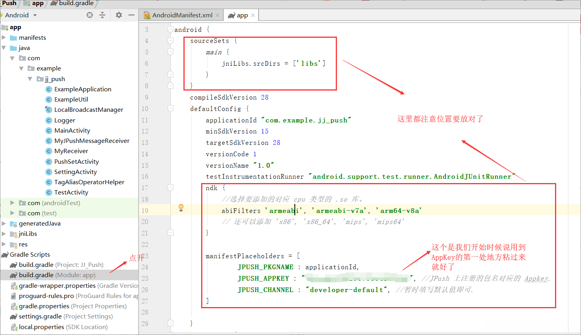Fold the ndk block at line 17
The image size is (581, 335).
click(x=170, y=188)
